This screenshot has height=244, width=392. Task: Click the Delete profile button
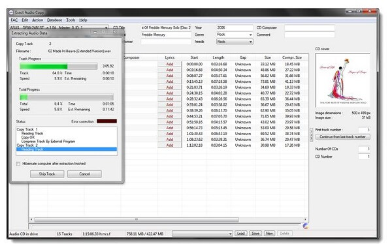pyautogui.click(x=284, y=234)
